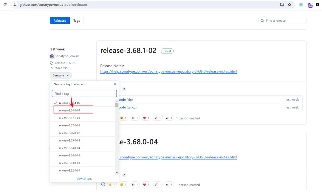Click the assets count 2 under release-3.68.0-04
Screen dimensions: 322x195
[124, 175]
